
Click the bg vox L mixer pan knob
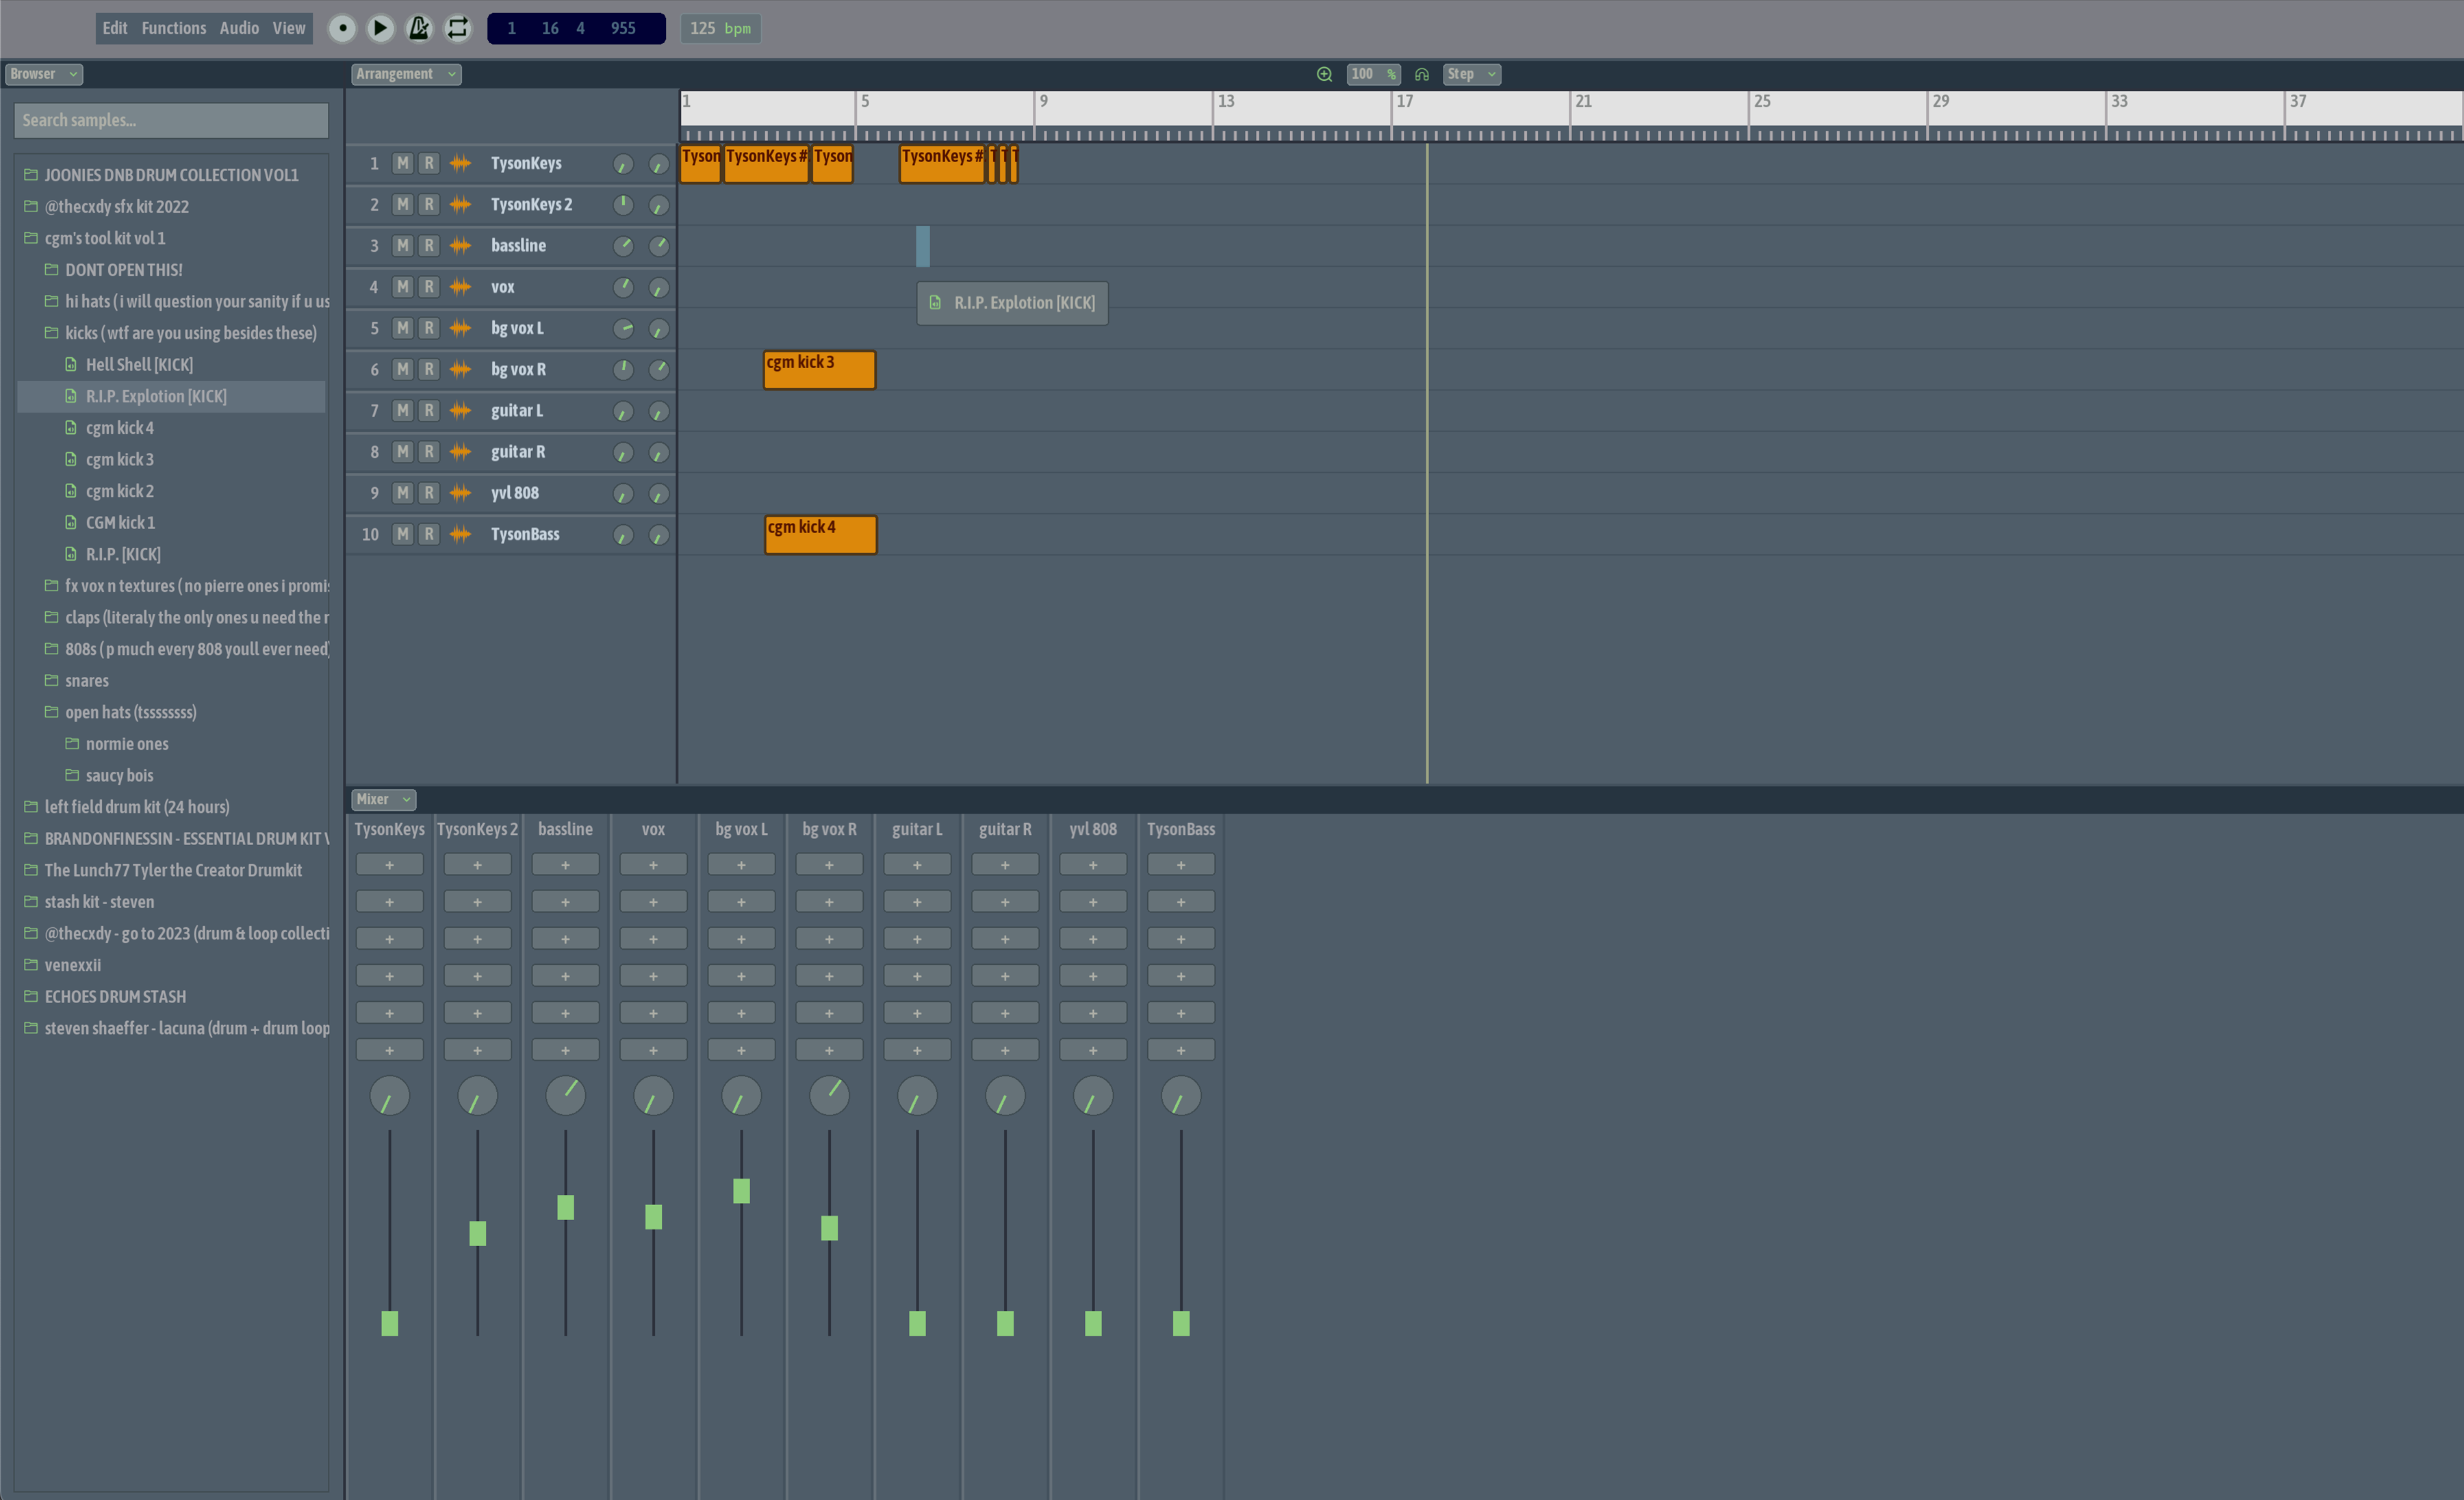(x=741, y=1096)
